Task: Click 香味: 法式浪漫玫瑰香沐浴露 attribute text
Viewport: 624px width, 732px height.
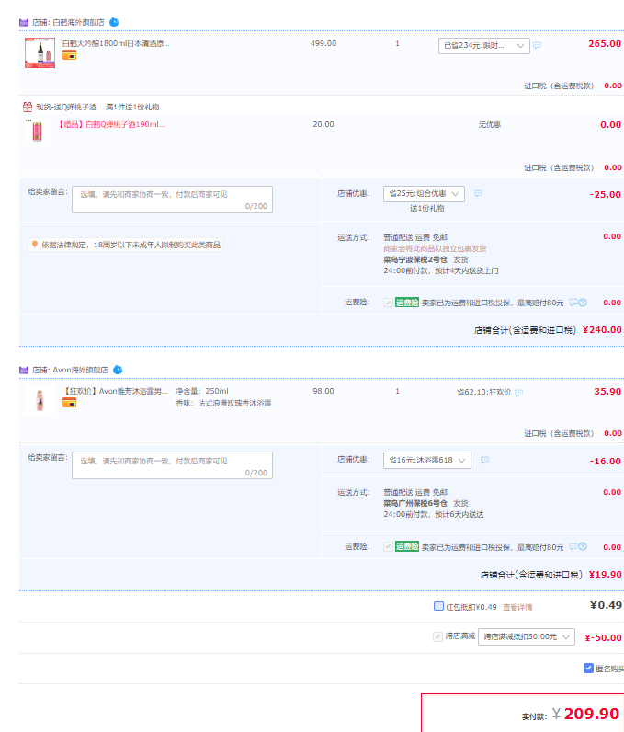Action: pyautogui.click(x=223, y=403)
